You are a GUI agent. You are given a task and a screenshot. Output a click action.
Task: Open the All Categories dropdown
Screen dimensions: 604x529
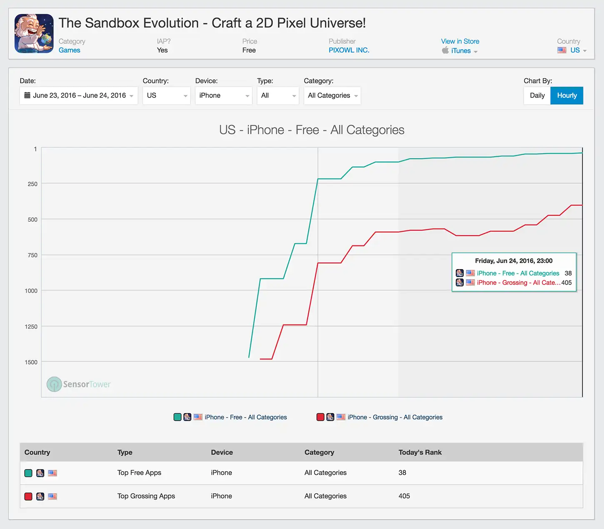point(332,95)
